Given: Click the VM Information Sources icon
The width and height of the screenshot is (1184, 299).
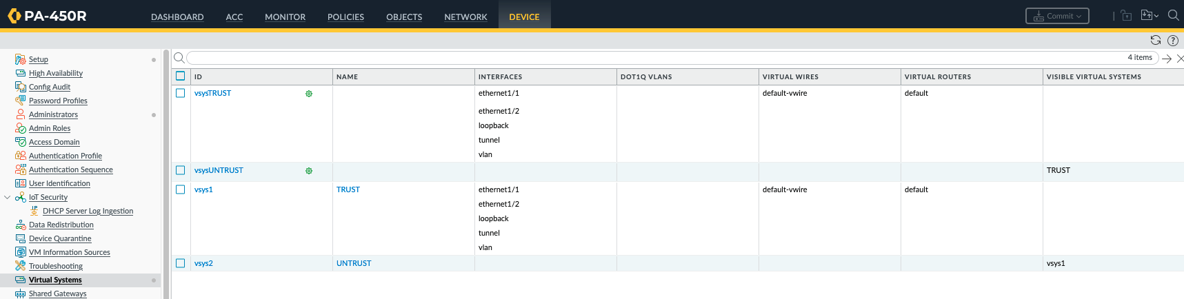Looking at the screenshot, I should (x=21, y=252).
